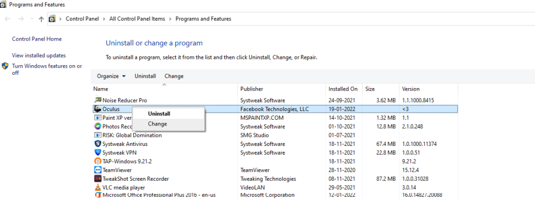535x200 pixels.
Task: Click the Systweak VPN icon
Action: point(98,153)
